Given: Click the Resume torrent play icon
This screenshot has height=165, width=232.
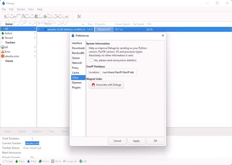Looking at the screenshot, I should point(45,16).
